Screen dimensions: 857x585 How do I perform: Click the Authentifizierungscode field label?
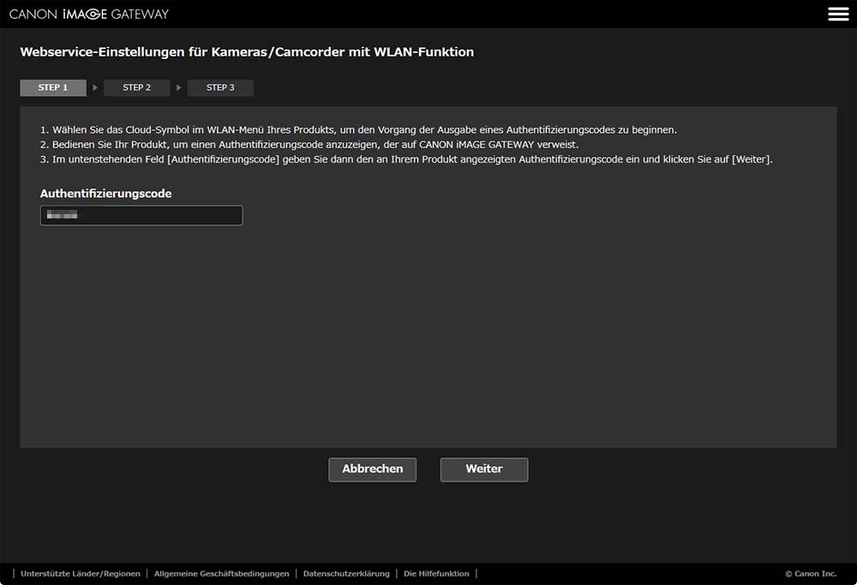pos(105,194)
